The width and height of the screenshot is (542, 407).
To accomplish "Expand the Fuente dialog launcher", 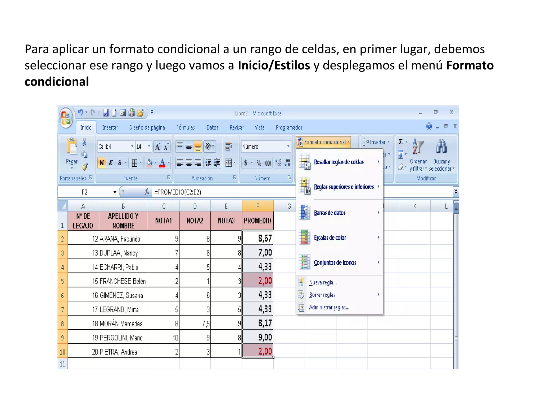I will click(169, 178).
